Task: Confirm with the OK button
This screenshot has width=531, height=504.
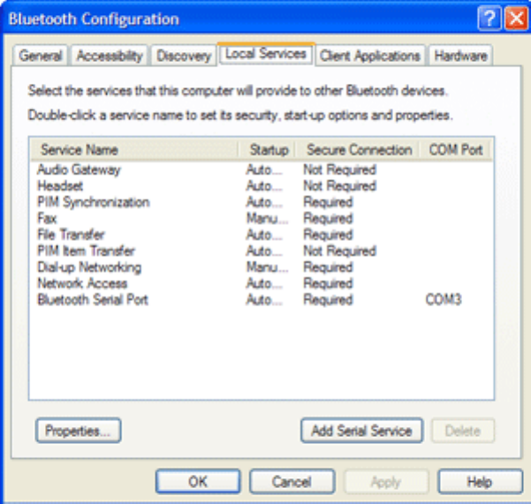Action: click(198, 482)
